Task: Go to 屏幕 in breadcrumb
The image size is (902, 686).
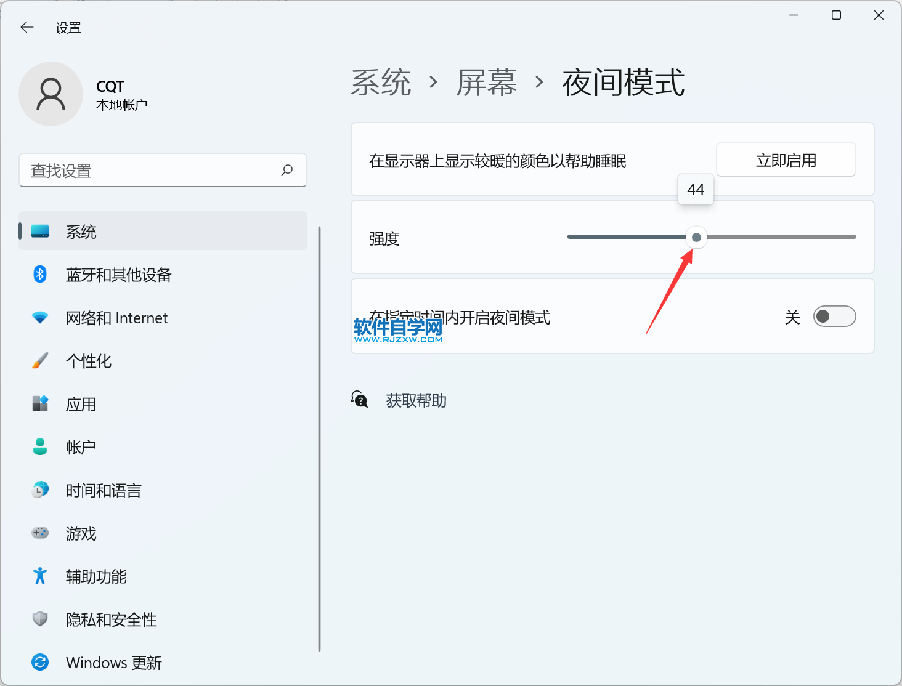Action: pyautogui.click(x=486, y=83)
